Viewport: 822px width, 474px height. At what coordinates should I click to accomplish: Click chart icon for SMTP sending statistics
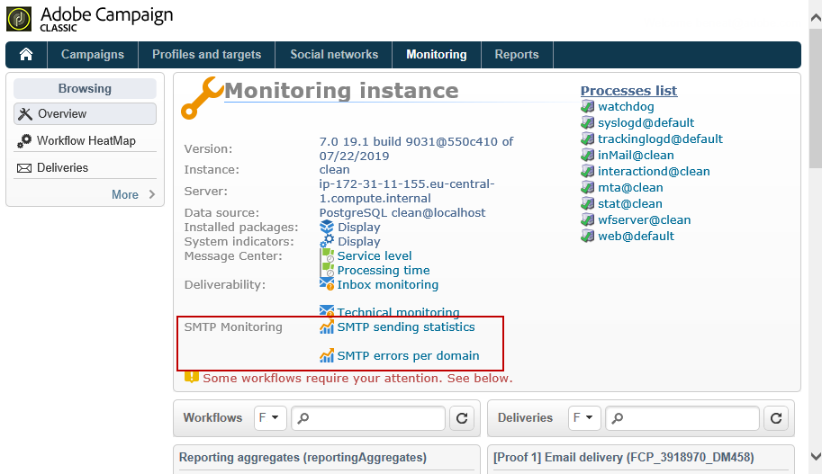[327, 326]
